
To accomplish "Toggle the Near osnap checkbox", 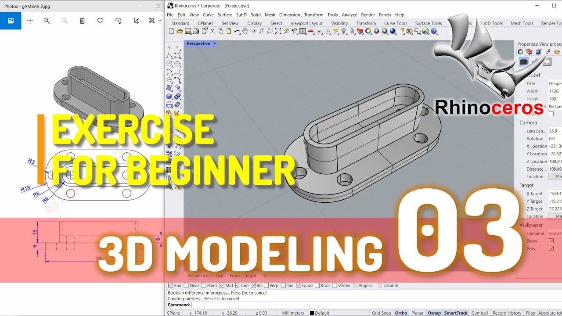I will [186, 285].
